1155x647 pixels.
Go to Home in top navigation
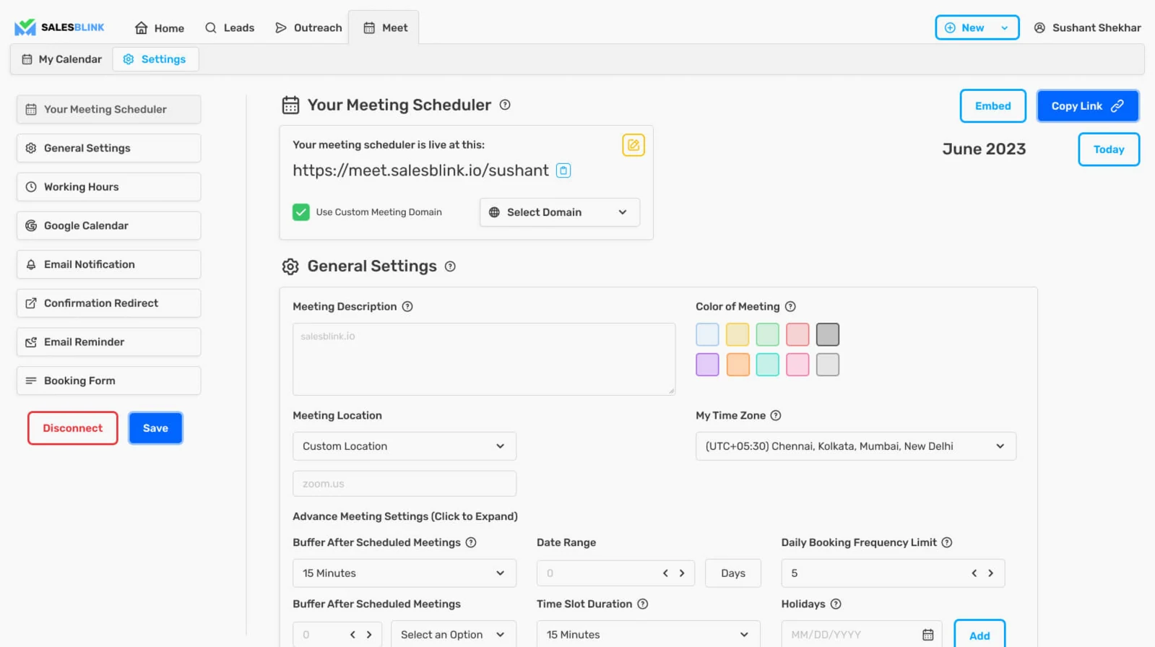[x=160, y=28]
